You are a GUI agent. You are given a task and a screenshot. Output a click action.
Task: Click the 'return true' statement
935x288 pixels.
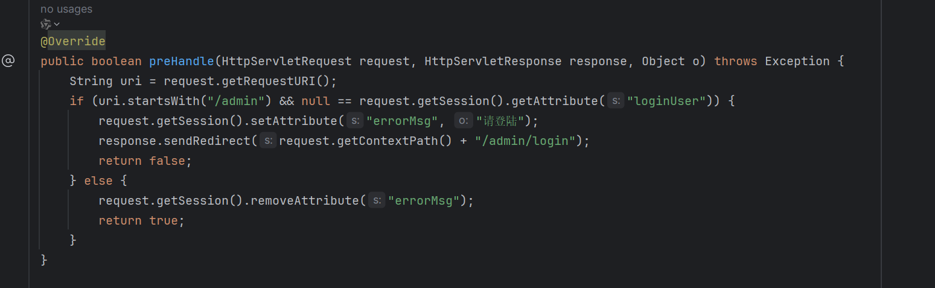click(x=141, y=220)
